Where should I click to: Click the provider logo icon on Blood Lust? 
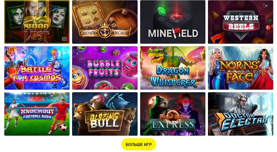coord(65,39)
